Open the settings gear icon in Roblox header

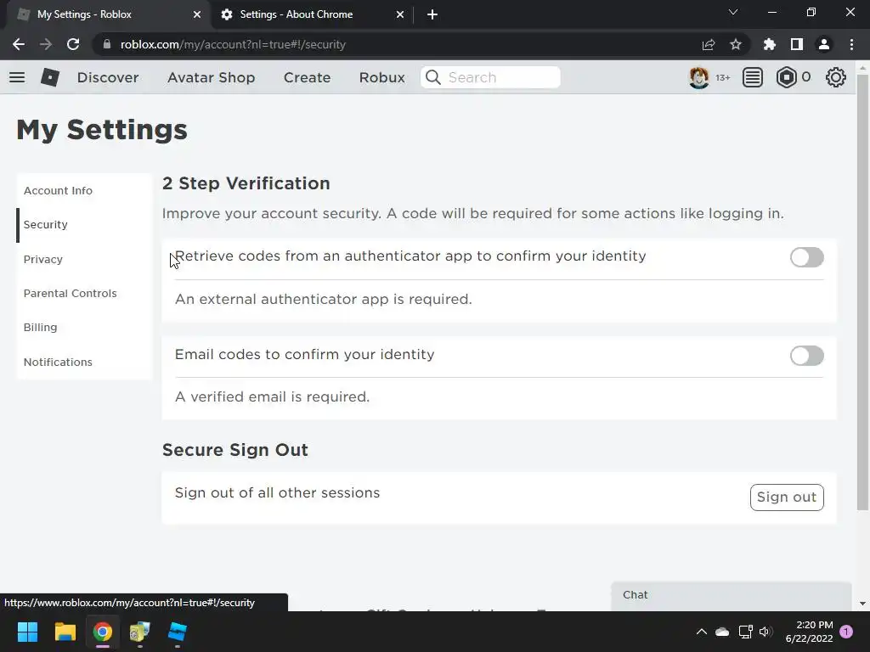[x=836, y=77]
